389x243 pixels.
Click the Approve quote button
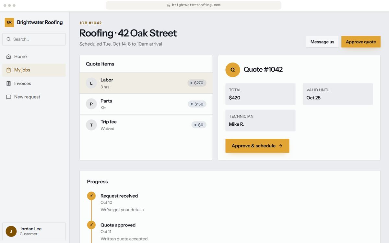click(361, 42)
